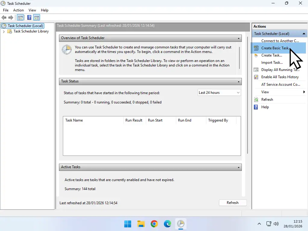The image size is (308, 231).
Task: Open Help using the question mark toolbar icon
Action: pyautogui.click(x=29, y=17)
